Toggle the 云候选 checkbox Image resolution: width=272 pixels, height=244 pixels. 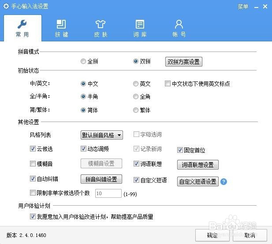click(x=33, y=148)
